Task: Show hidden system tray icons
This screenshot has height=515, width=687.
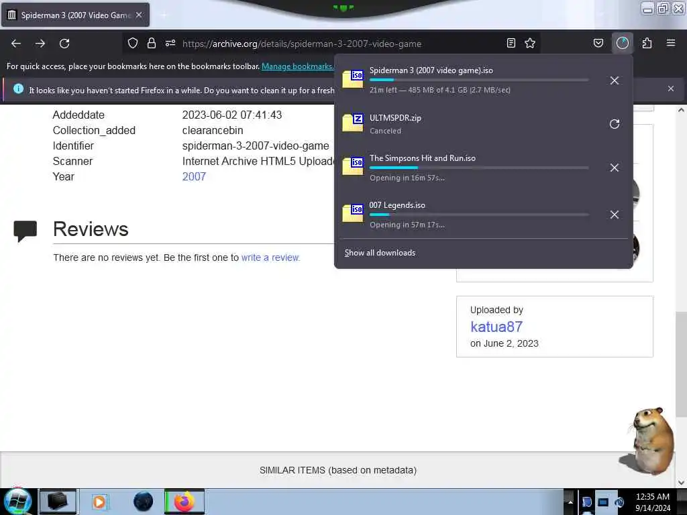Action: tap(570, 502)
